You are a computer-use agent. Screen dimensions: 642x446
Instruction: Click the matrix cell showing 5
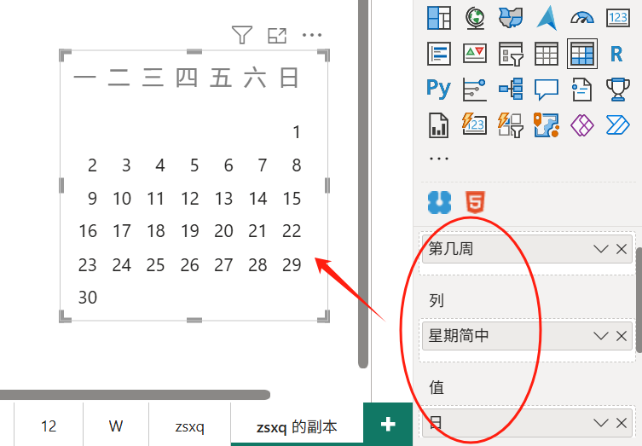point(194,165)
